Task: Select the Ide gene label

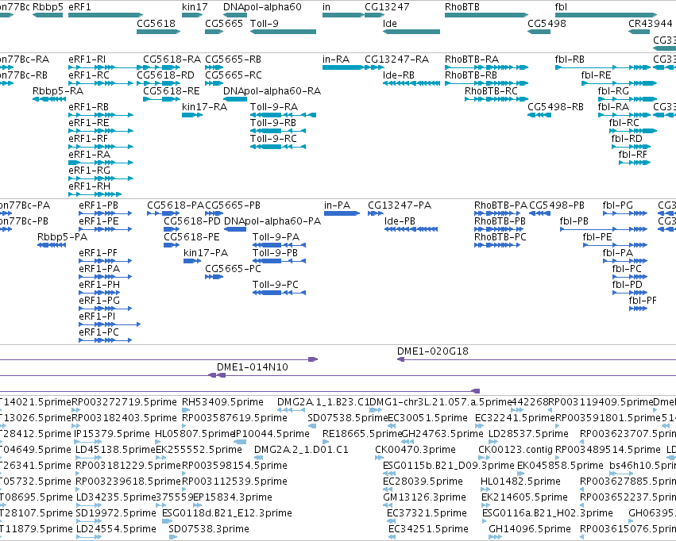Action: click(x=390, y=23)
